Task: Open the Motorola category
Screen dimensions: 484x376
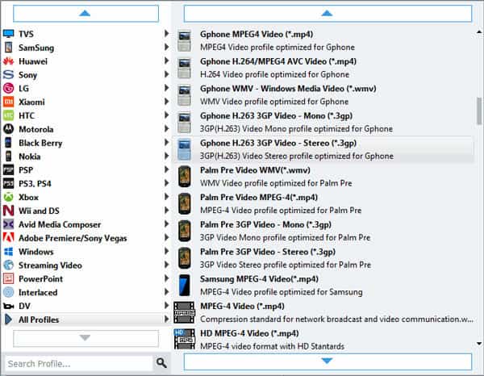Action: 86,129
